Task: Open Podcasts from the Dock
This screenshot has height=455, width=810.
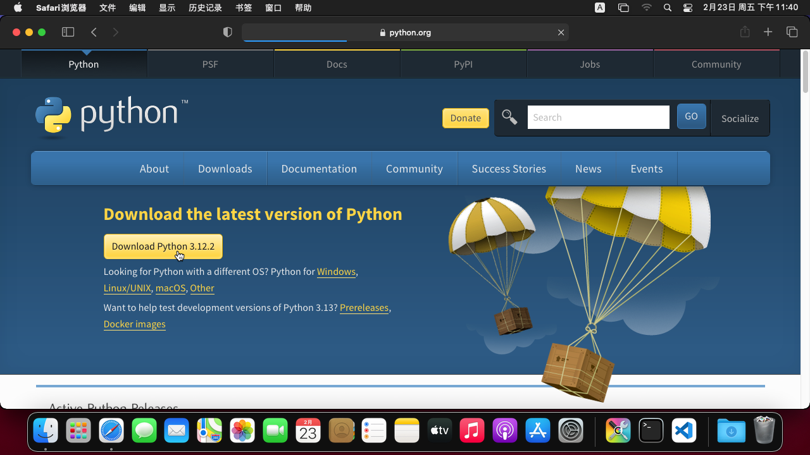Action: [x=505, y=431]
